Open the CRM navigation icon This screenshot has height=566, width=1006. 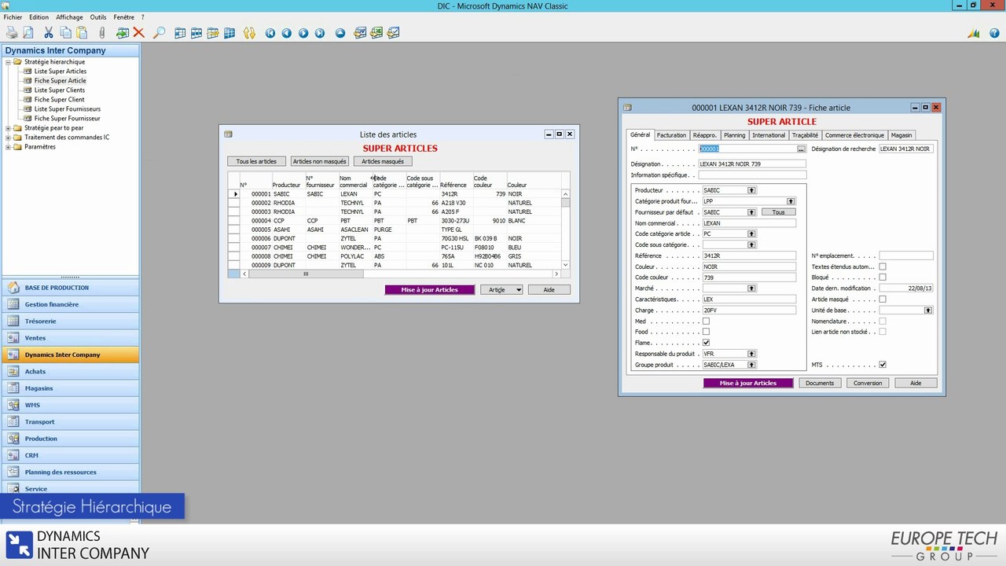[x=13, y=455]
